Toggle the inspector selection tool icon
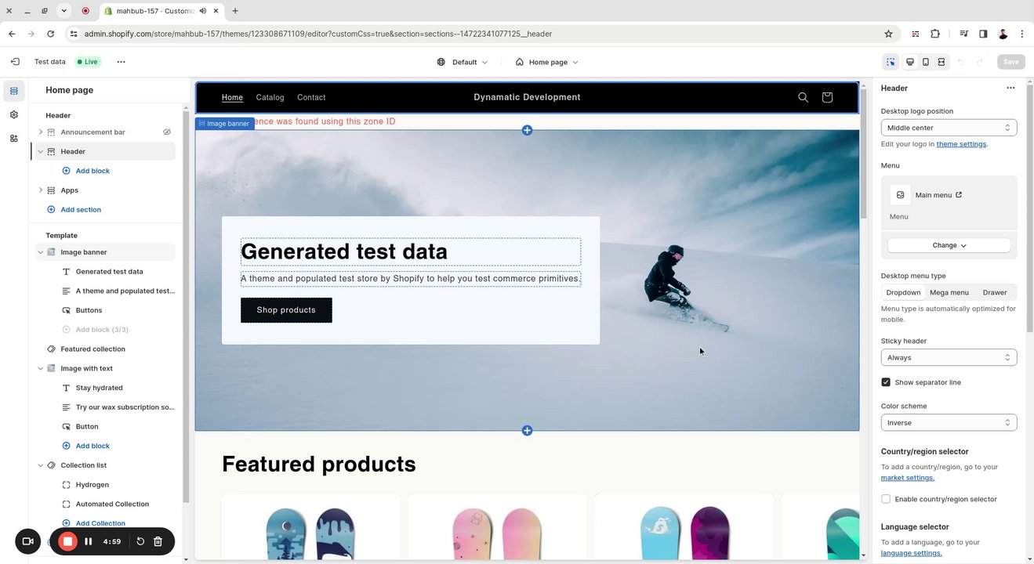 pos(891,62)
